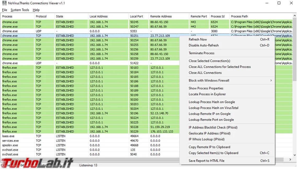The height and width of the screenshot is (169, 297).
Task: Choose Lookup Remote IP on Google
Action: [227, 114]
